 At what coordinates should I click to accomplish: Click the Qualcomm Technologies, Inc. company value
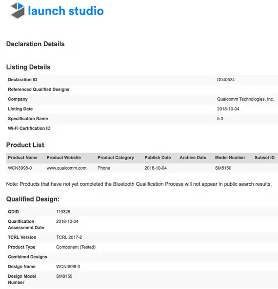[245, 99]
